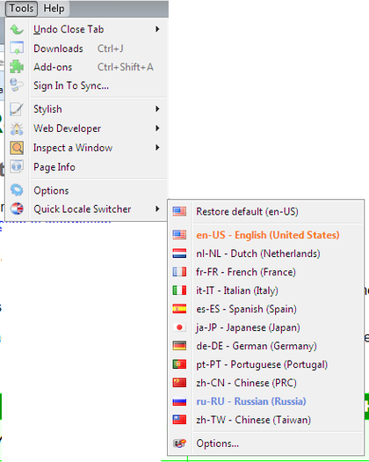369x462 pixels.
Task: Click the green puzzle piece Add-ons icon
Action: coord(17,67)
